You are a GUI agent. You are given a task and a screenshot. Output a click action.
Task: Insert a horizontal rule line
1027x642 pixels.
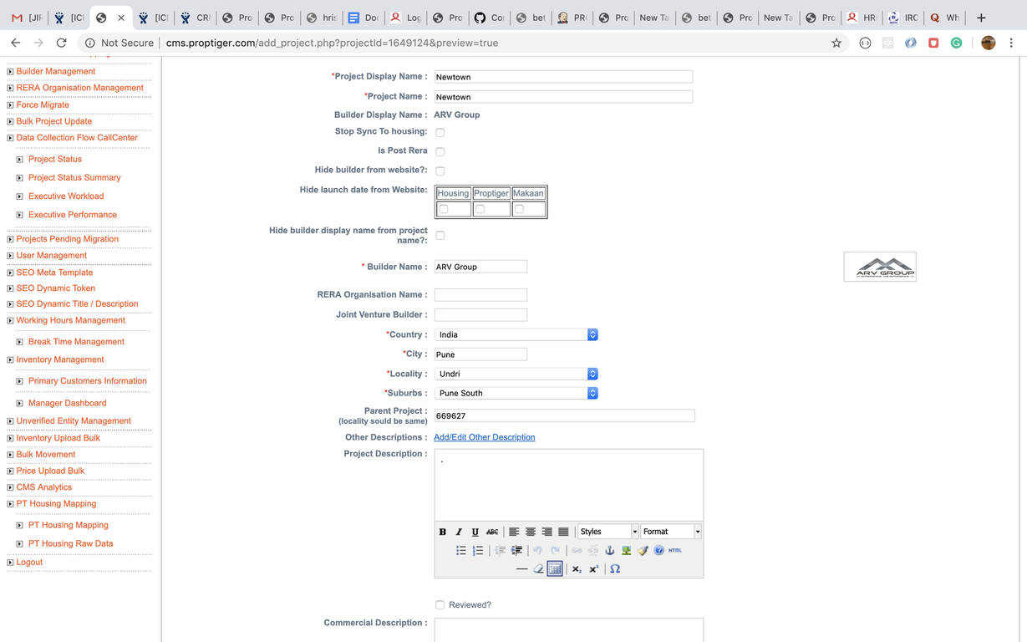click(x=521, y=569)
